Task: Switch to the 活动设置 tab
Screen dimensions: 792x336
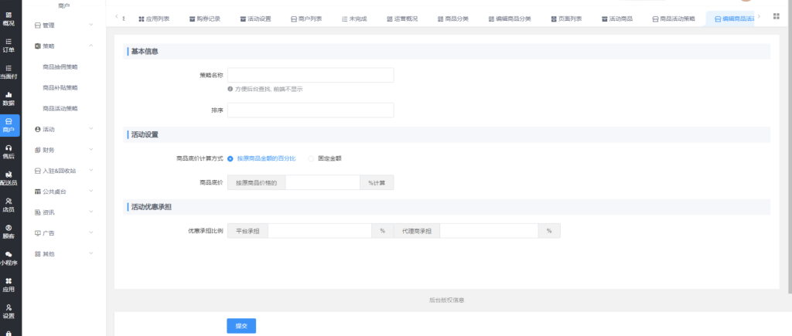Action: pos(254,18)
